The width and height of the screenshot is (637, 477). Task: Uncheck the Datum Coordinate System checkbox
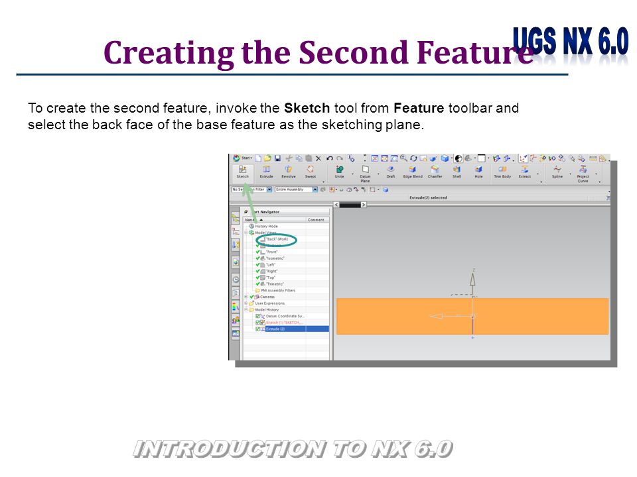pos(257,316)
